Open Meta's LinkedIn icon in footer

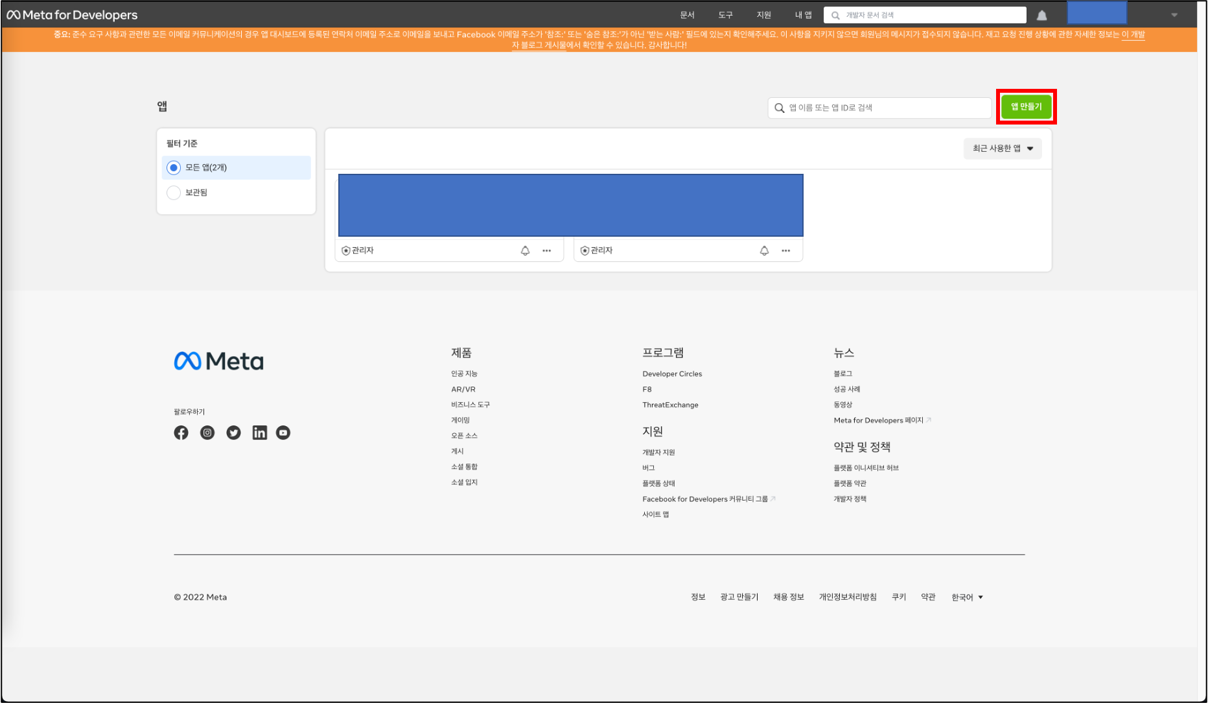pyautogui.click(x=259, y=433)
